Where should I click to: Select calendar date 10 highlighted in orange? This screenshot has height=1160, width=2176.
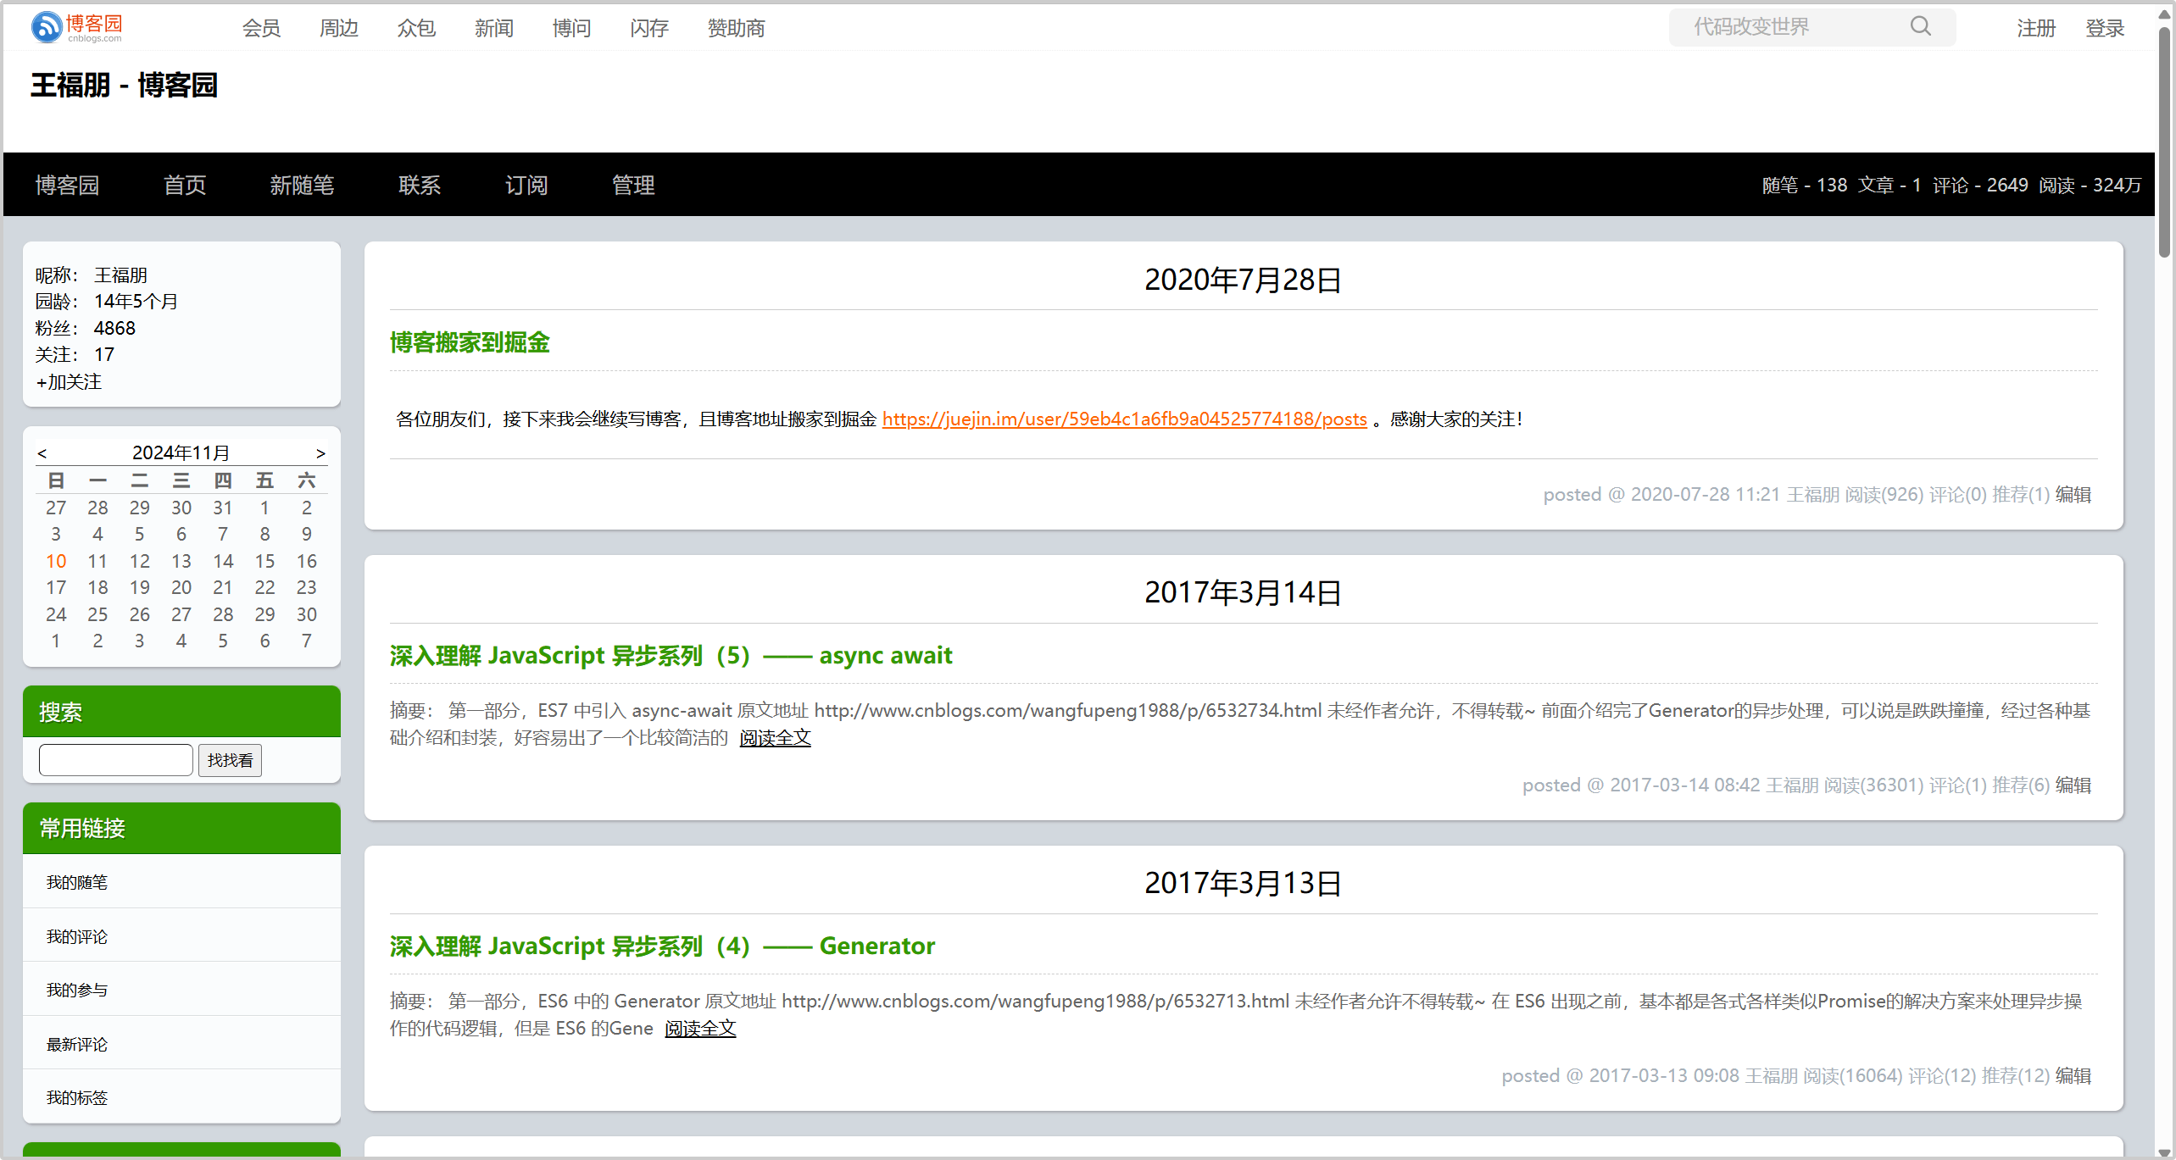point(56,561)
